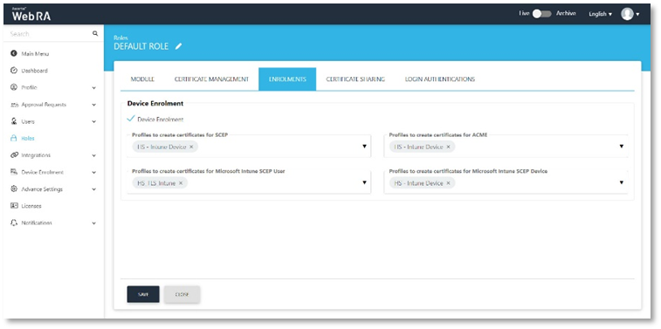Click into the sidebar Search field

tap(49, 34)
